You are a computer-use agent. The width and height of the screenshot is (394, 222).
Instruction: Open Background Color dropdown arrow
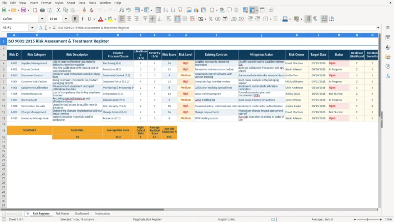pos(115,19)
